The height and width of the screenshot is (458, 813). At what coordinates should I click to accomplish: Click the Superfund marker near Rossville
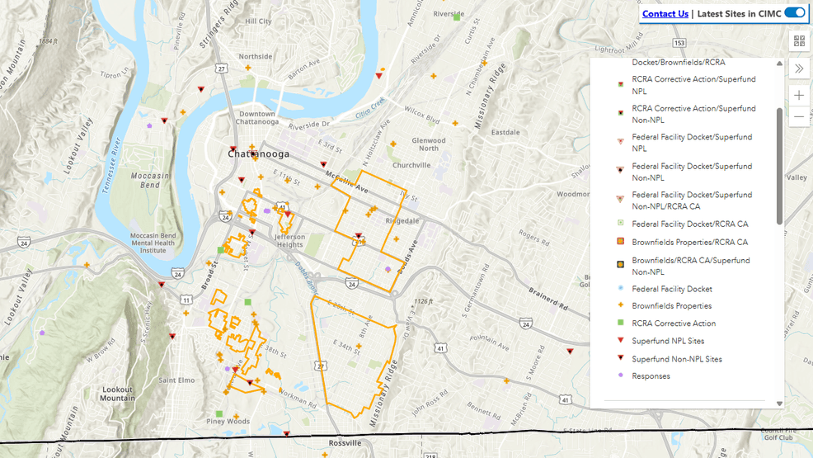pyautogui.click(x=286, y=433)
